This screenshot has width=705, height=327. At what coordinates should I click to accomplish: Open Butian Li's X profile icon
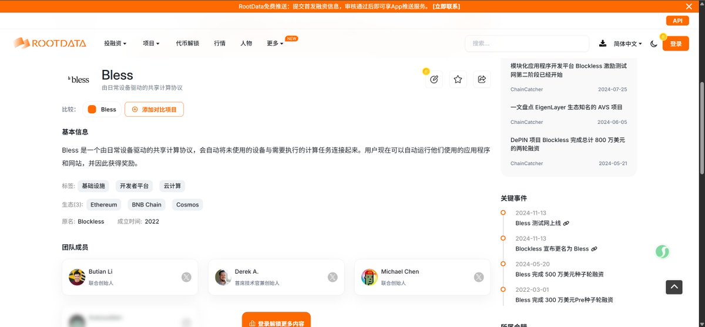(x=186, y=277)
